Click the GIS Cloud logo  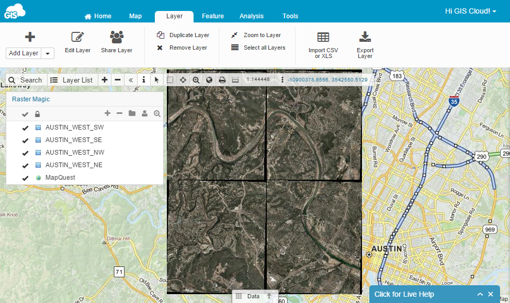[15, 11]
